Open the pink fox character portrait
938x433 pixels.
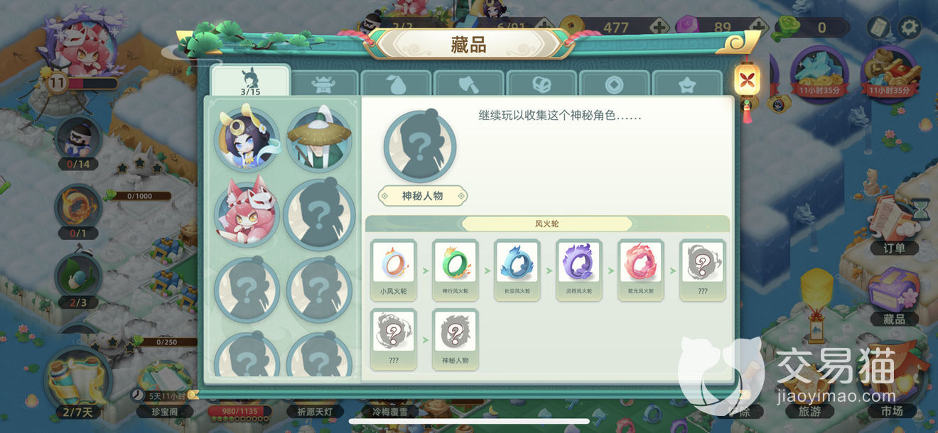tap(246, 211)
